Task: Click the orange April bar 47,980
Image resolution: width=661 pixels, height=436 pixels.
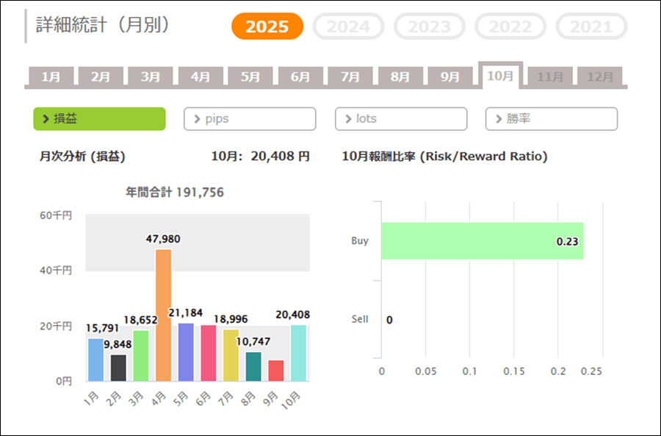Action: pos(163,315)
